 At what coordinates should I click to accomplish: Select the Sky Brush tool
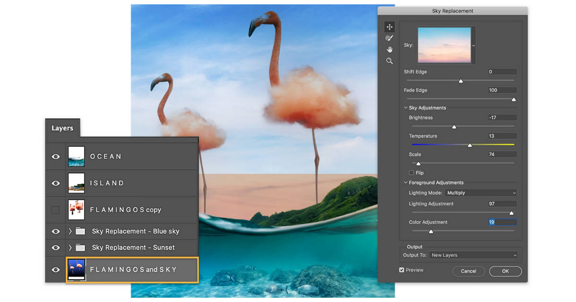389,38
